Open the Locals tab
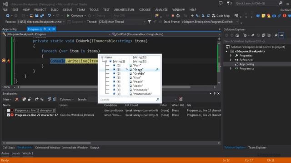 coord(15,153)
